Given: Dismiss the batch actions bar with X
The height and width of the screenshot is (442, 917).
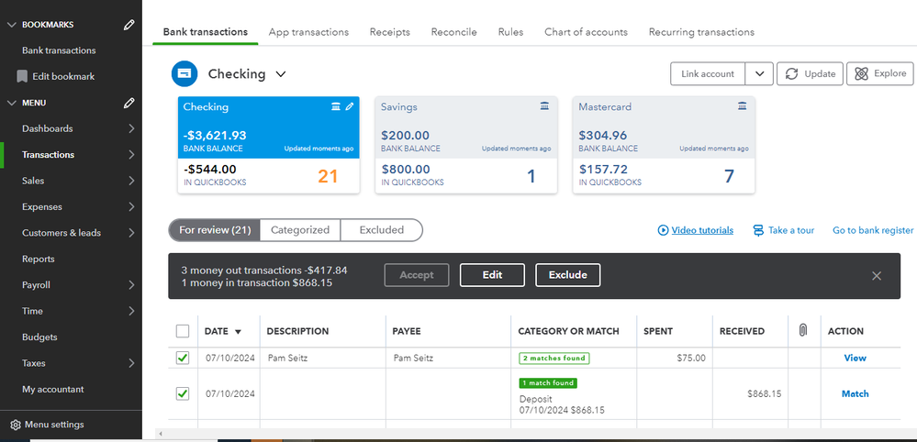Looking at the screenshot, I should [x=877, y=275].
